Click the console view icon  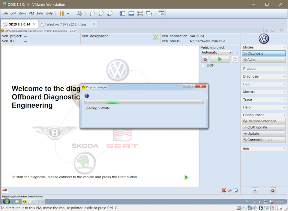pos(162,13)
